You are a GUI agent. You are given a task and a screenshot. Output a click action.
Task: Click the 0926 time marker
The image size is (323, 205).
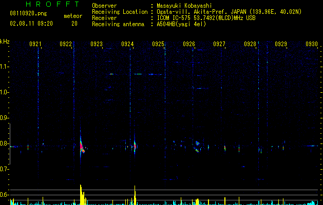pos(189,44)
